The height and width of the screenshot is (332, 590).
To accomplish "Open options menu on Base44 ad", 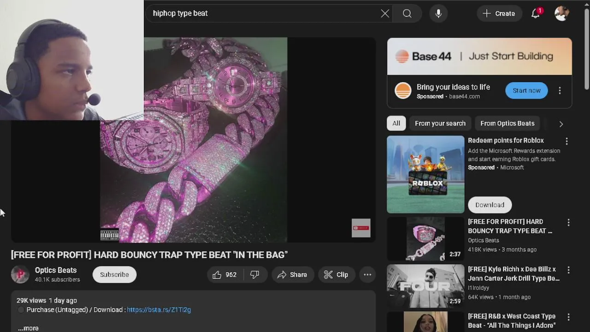I will click(560, 91).
